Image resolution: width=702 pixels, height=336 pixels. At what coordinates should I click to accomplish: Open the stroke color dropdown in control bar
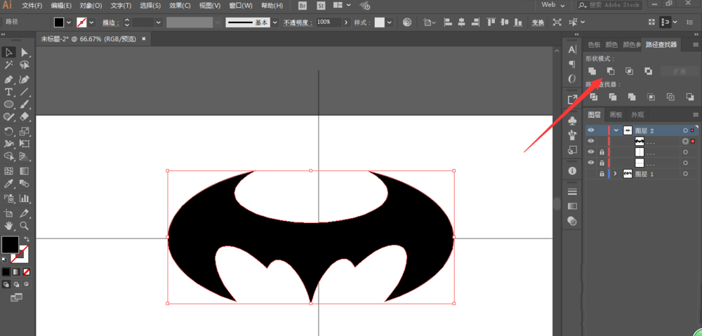(x=92, y=22)
